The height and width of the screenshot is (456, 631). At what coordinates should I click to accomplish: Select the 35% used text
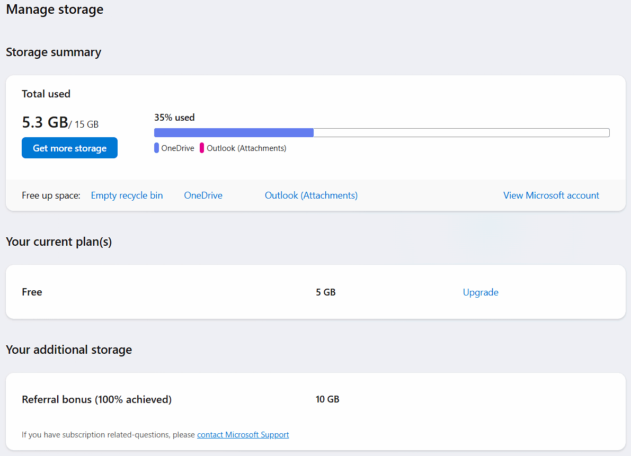pos(174,118)
